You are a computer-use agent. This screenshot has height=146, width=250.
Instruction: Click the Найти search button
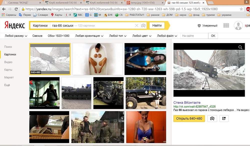pos(157,26)
